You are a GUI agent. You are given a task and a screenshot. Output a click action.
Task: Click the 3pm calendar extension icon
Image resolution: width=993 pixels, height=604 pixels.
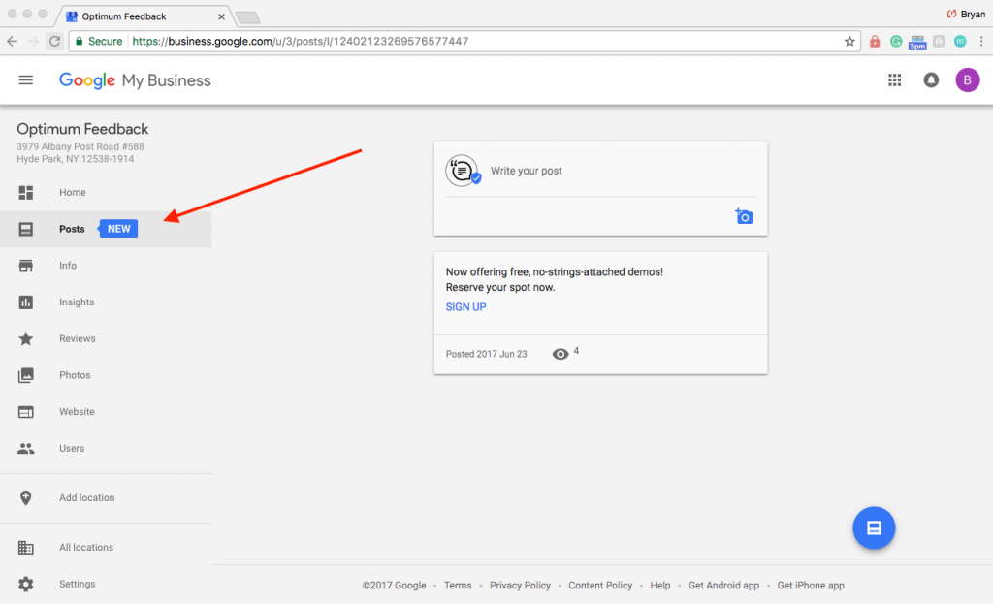coord(917,43)
